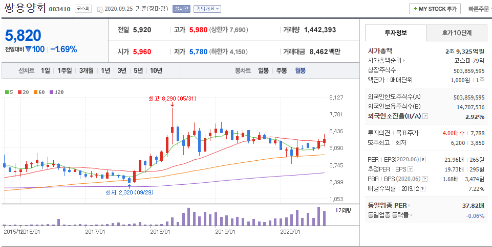Click the 9,127 price axis label
The height and width of the screenshot is (247, 492).
[x=336, y=97]
